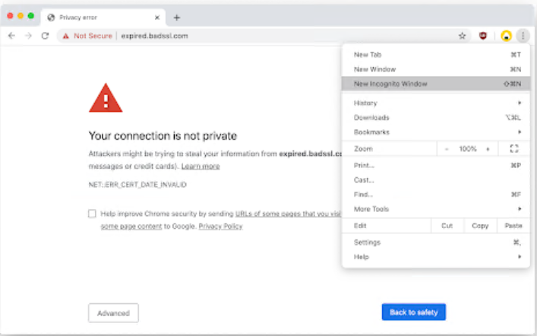Expand the Bookmarks submenu

437,132
